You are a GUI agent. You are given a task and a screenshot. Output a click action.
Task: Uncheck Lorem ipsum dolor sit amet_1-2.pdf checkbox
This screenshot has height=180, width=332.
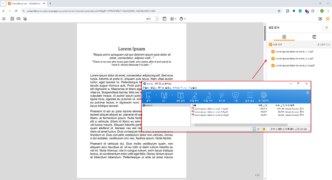tap(273, 52)
